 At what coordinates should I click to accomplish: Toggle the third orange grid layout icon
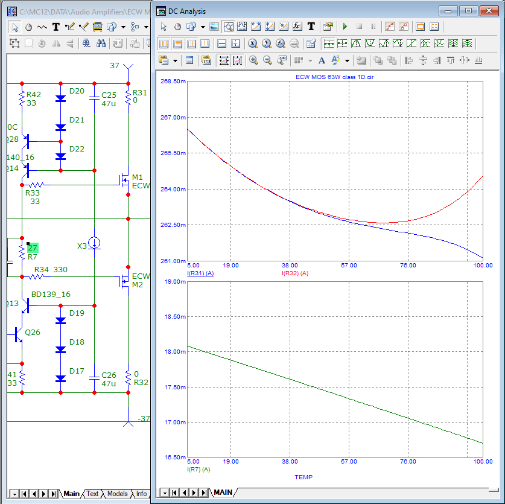[x=191, y=43]
